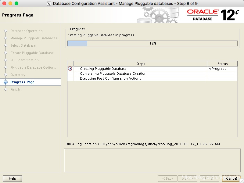Select the Manage Pluggable Databases step
Screen dimensions: 244x183
[x=34, y=38]
